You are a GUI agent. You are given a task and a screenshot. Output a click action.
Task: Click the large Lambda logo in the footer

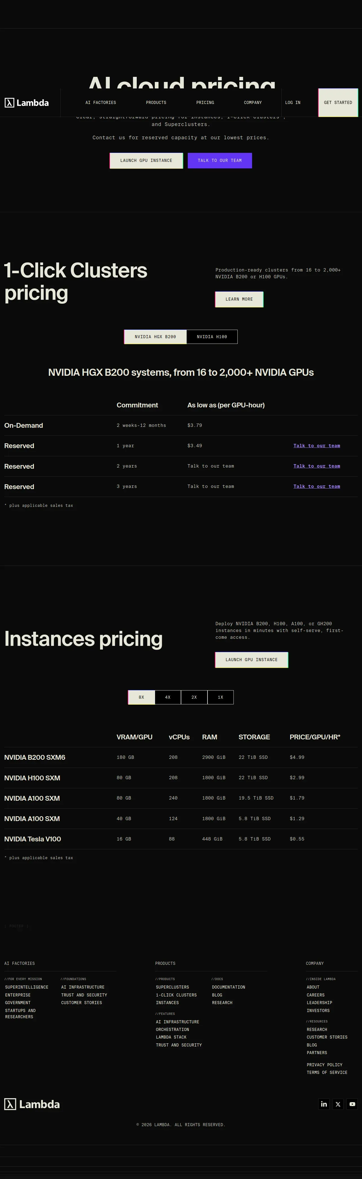click(32, 1104)
